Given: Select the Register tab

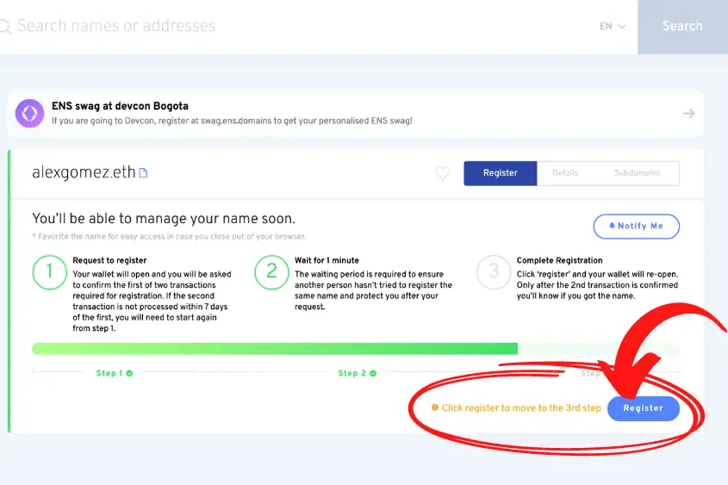Looking at the screenshot, I should [500, 173].
